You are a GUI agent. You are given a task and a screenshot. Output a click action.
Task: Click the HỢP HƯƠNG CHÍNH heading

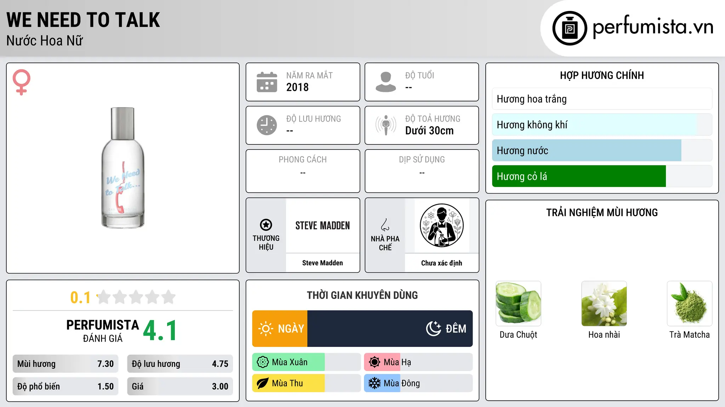point(602,75)
